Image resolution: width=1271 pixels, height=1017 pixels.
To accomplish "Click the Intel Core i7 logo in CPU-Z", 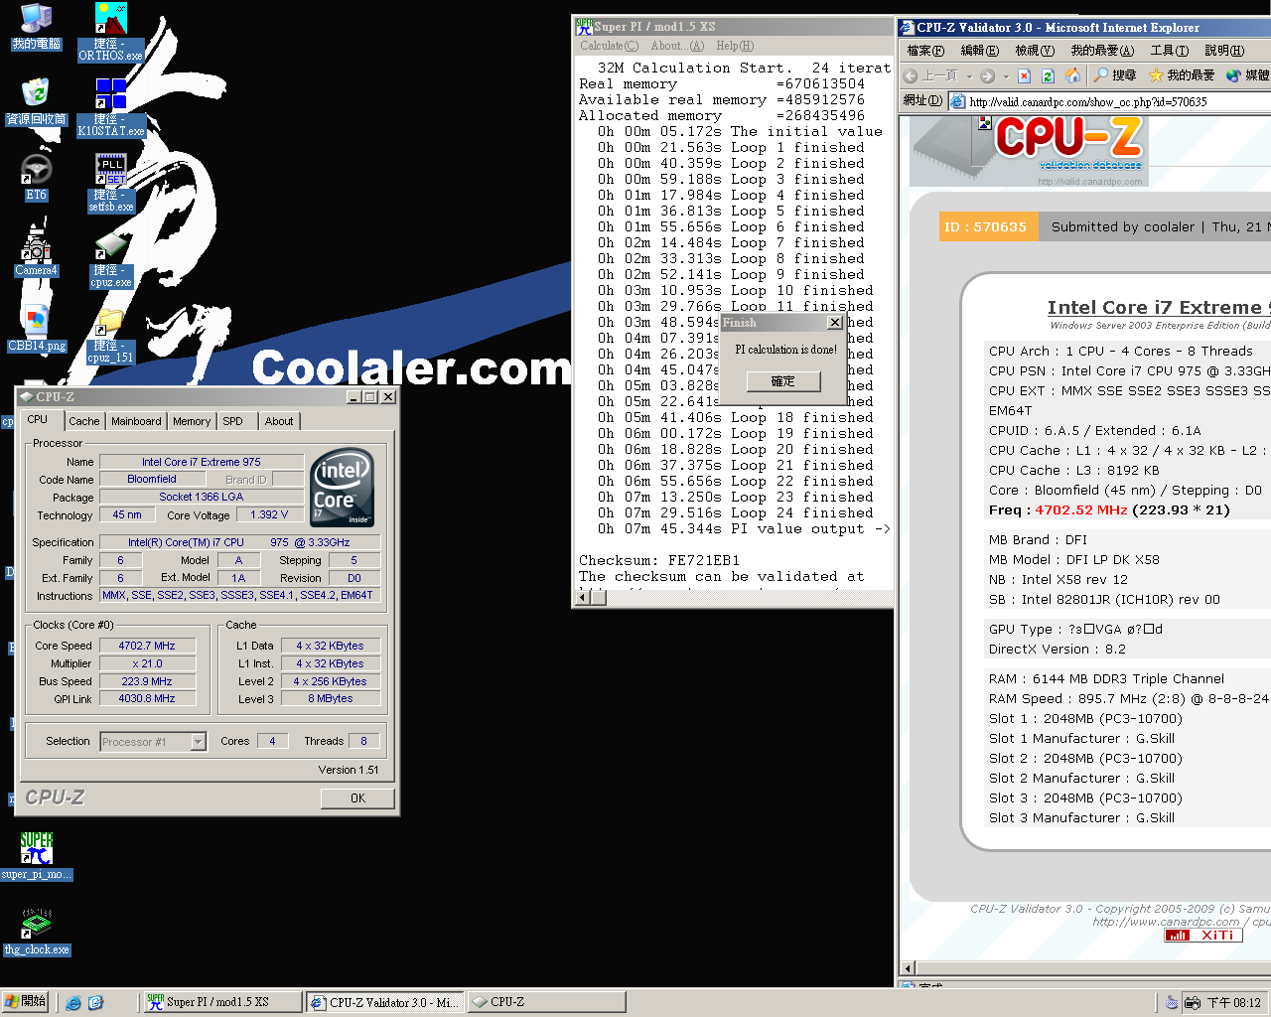I will (342, 487).
